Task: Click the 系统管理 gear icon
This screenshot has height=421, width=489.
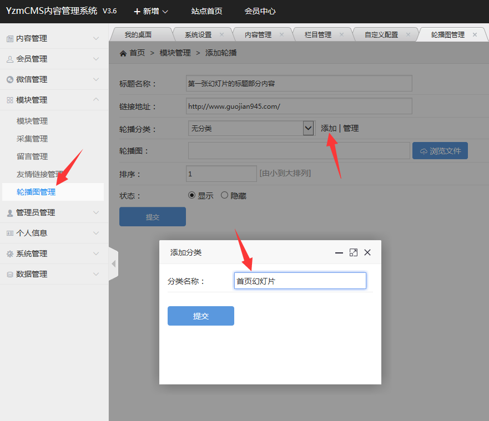Action: (10, 253)
